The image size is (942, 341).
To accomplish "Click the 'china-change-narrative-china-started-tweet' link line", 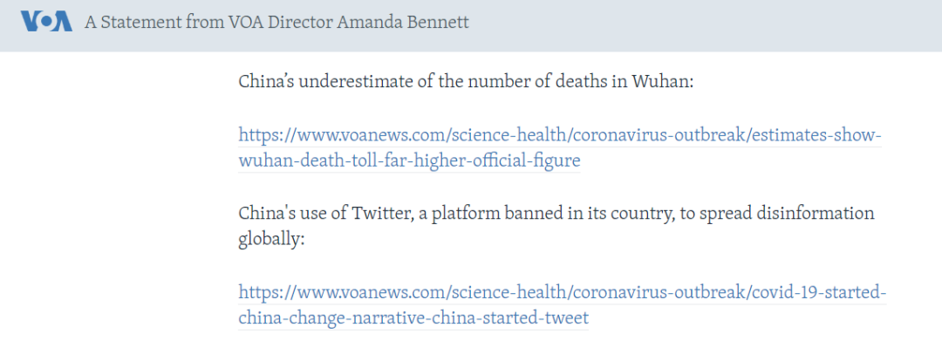I will click(413, 318).
